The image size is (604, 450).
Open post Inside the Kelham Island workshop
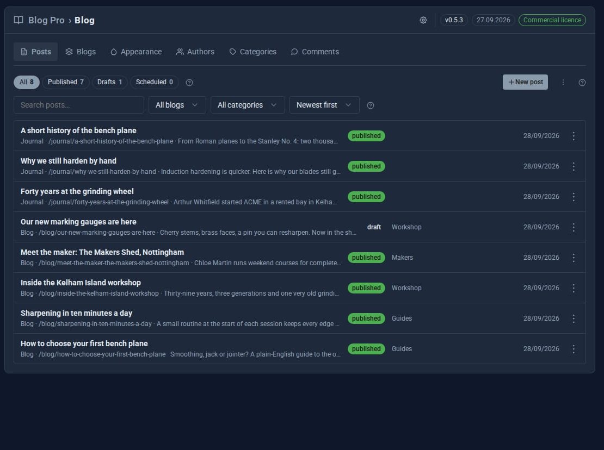pos(81,282)
